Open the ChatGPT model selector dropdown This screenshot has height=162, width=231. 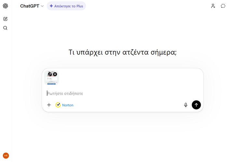32,6
